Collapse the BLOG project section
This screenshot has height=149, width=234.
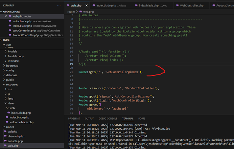[1, 40]
